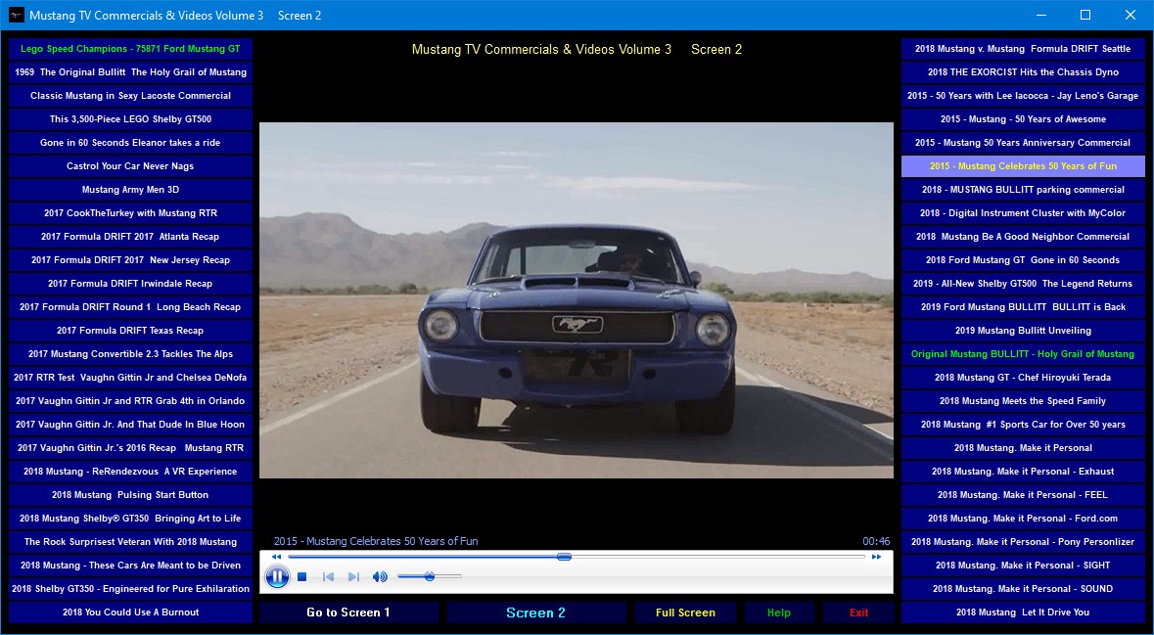Play Shelby GT350 Bringing Art to Life
The image size is (1154, 635).
click(x=130, y=519)
